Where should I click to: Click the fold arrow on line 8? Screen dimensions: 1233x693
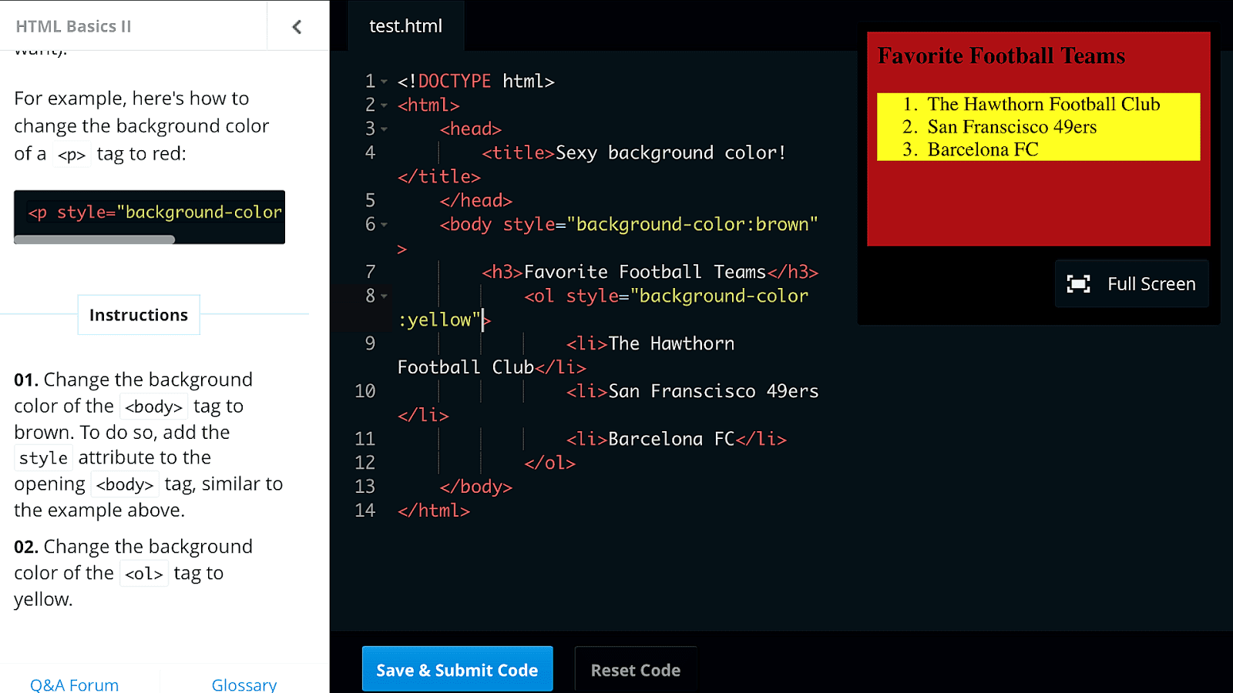point(385,296)
